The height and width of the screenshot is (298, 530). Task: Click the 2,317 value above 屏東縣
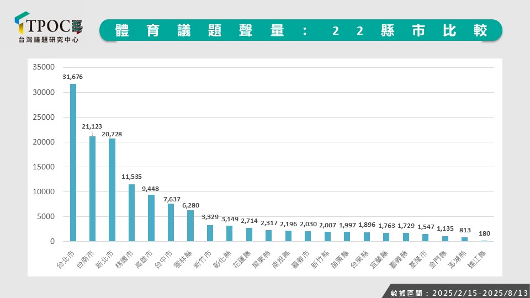[x=269, y=222]
